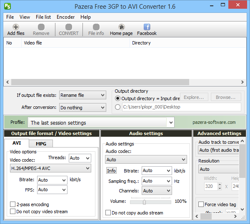Select Output directory = Input directory radio
The image size is (250, 224).
click(117, 98)
